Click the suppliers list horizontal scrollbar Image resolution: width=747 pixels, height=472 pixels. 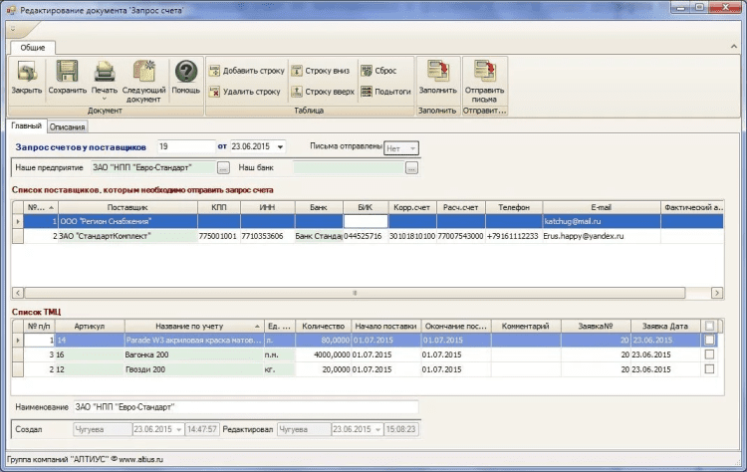coord(354,293)
